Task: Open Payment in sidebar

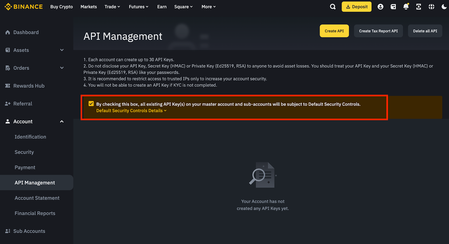Action: (x=25, y=167)
